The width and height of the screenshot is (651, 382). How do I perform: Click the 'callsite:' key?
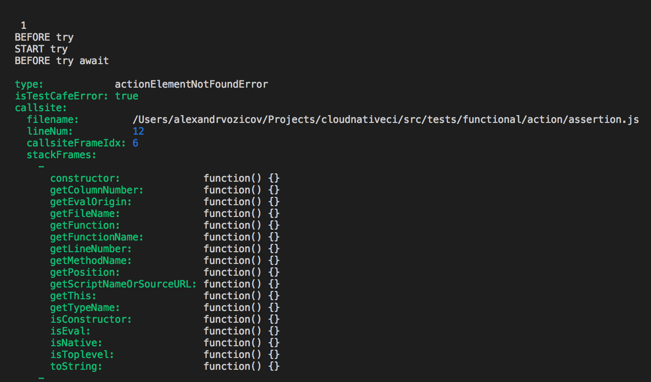click(x=41, y=108)
